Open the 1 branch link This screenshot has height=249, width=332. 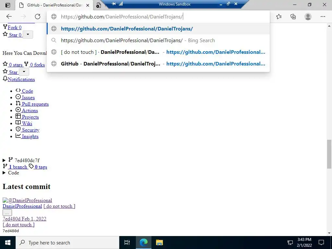click(18, 167)
